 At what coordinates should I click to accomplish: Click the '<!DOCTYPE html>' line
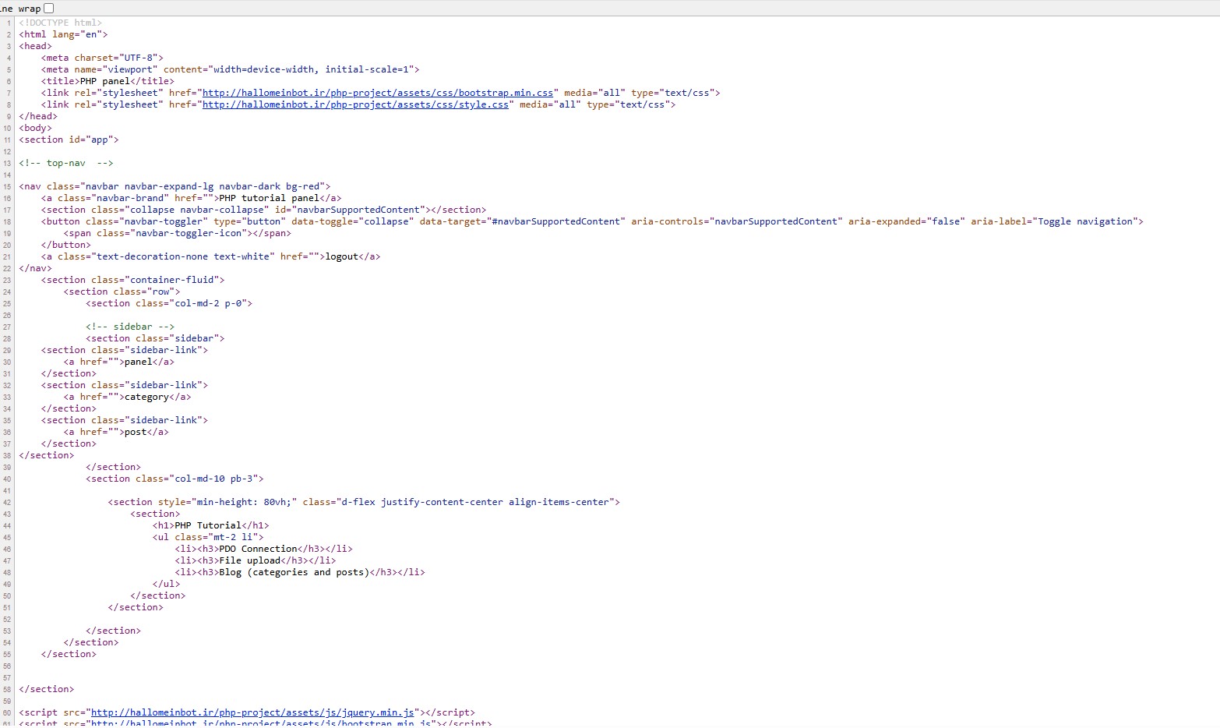[x=61, y=23]
